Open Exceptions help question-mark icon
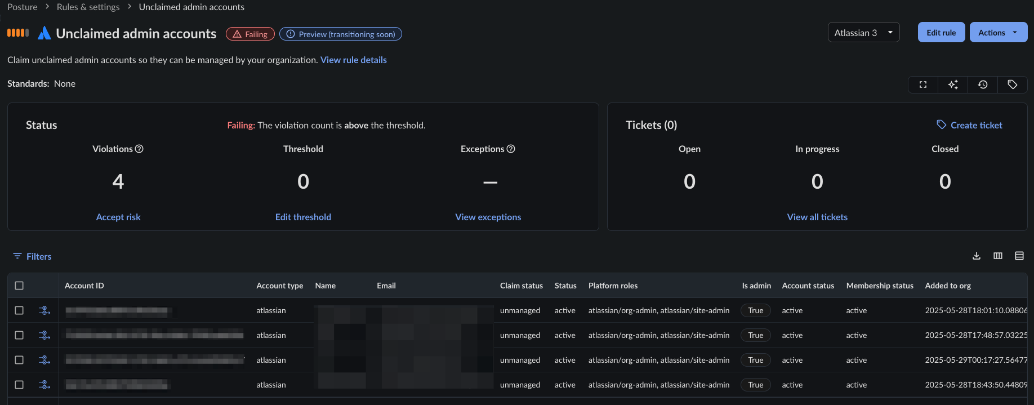This screenshot has width=1034, height=405. pos(511,149)
